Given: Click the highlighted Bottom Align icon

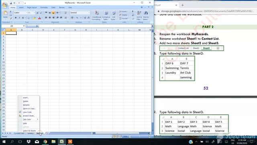Looking at the screenshot, I should point(53,12).
